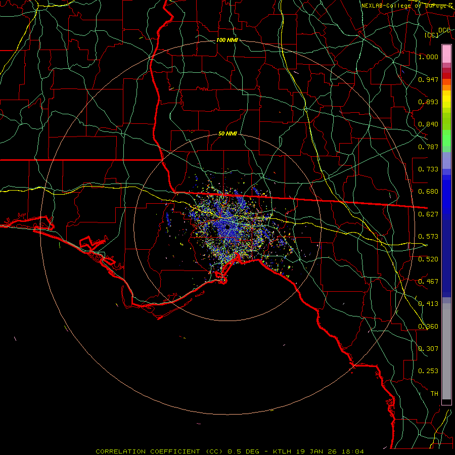455x455 pixels.
Task: Click the 100 NMI range ring label
Action: (x=227, y=40)
